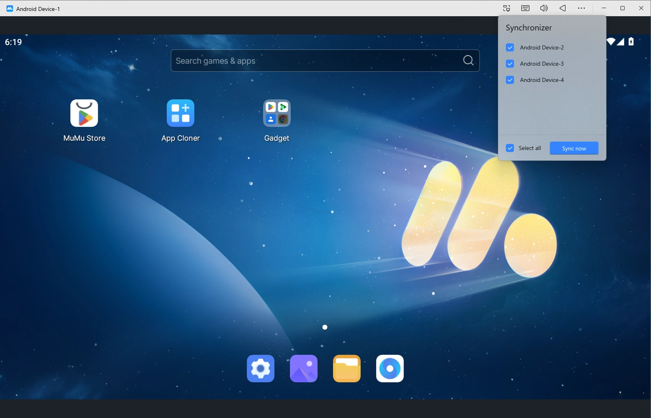Screen dimensions: 651x418
Task: Open the more options ellipsis menu
Action: tap(582, 8)
